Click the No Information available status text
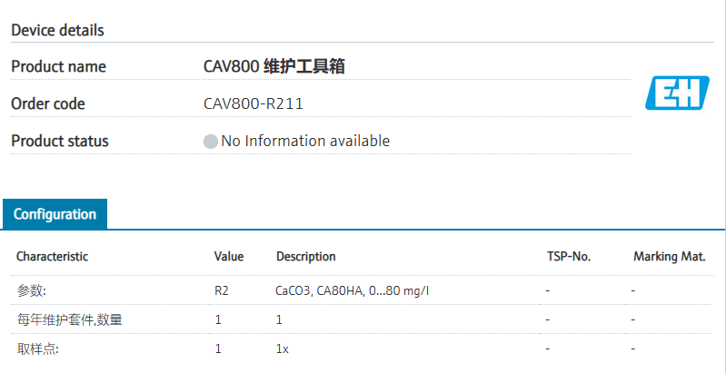The height and width of the screenshot is (373, 726). pyautogui.click(x=305, y=141)
